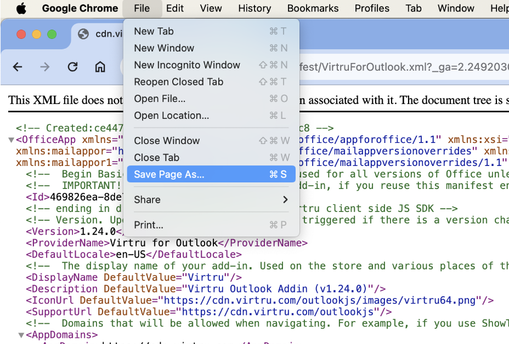Viewport: 509px width, 344px height.
Task: Click the browser Forward arrow
Action: pyautogui.click(x=45, y=67)
